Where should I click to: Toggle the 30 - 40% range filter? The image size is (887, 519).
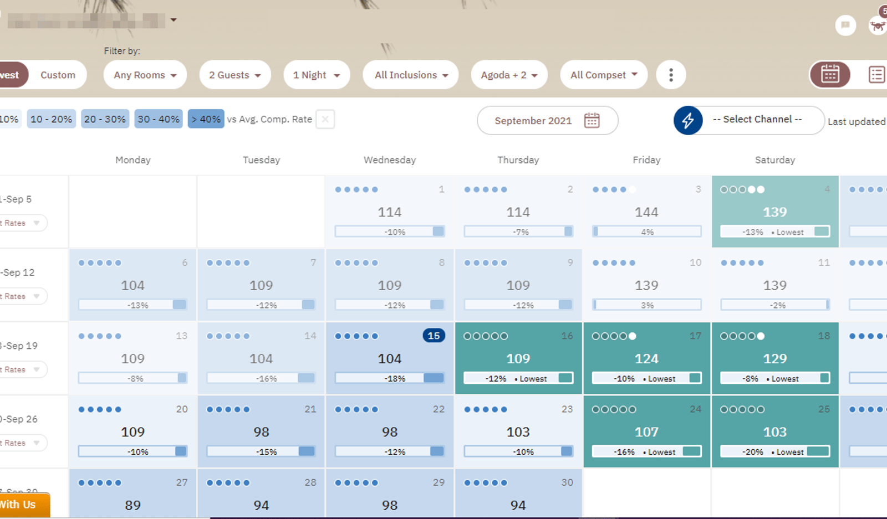[x=159, y=119]
